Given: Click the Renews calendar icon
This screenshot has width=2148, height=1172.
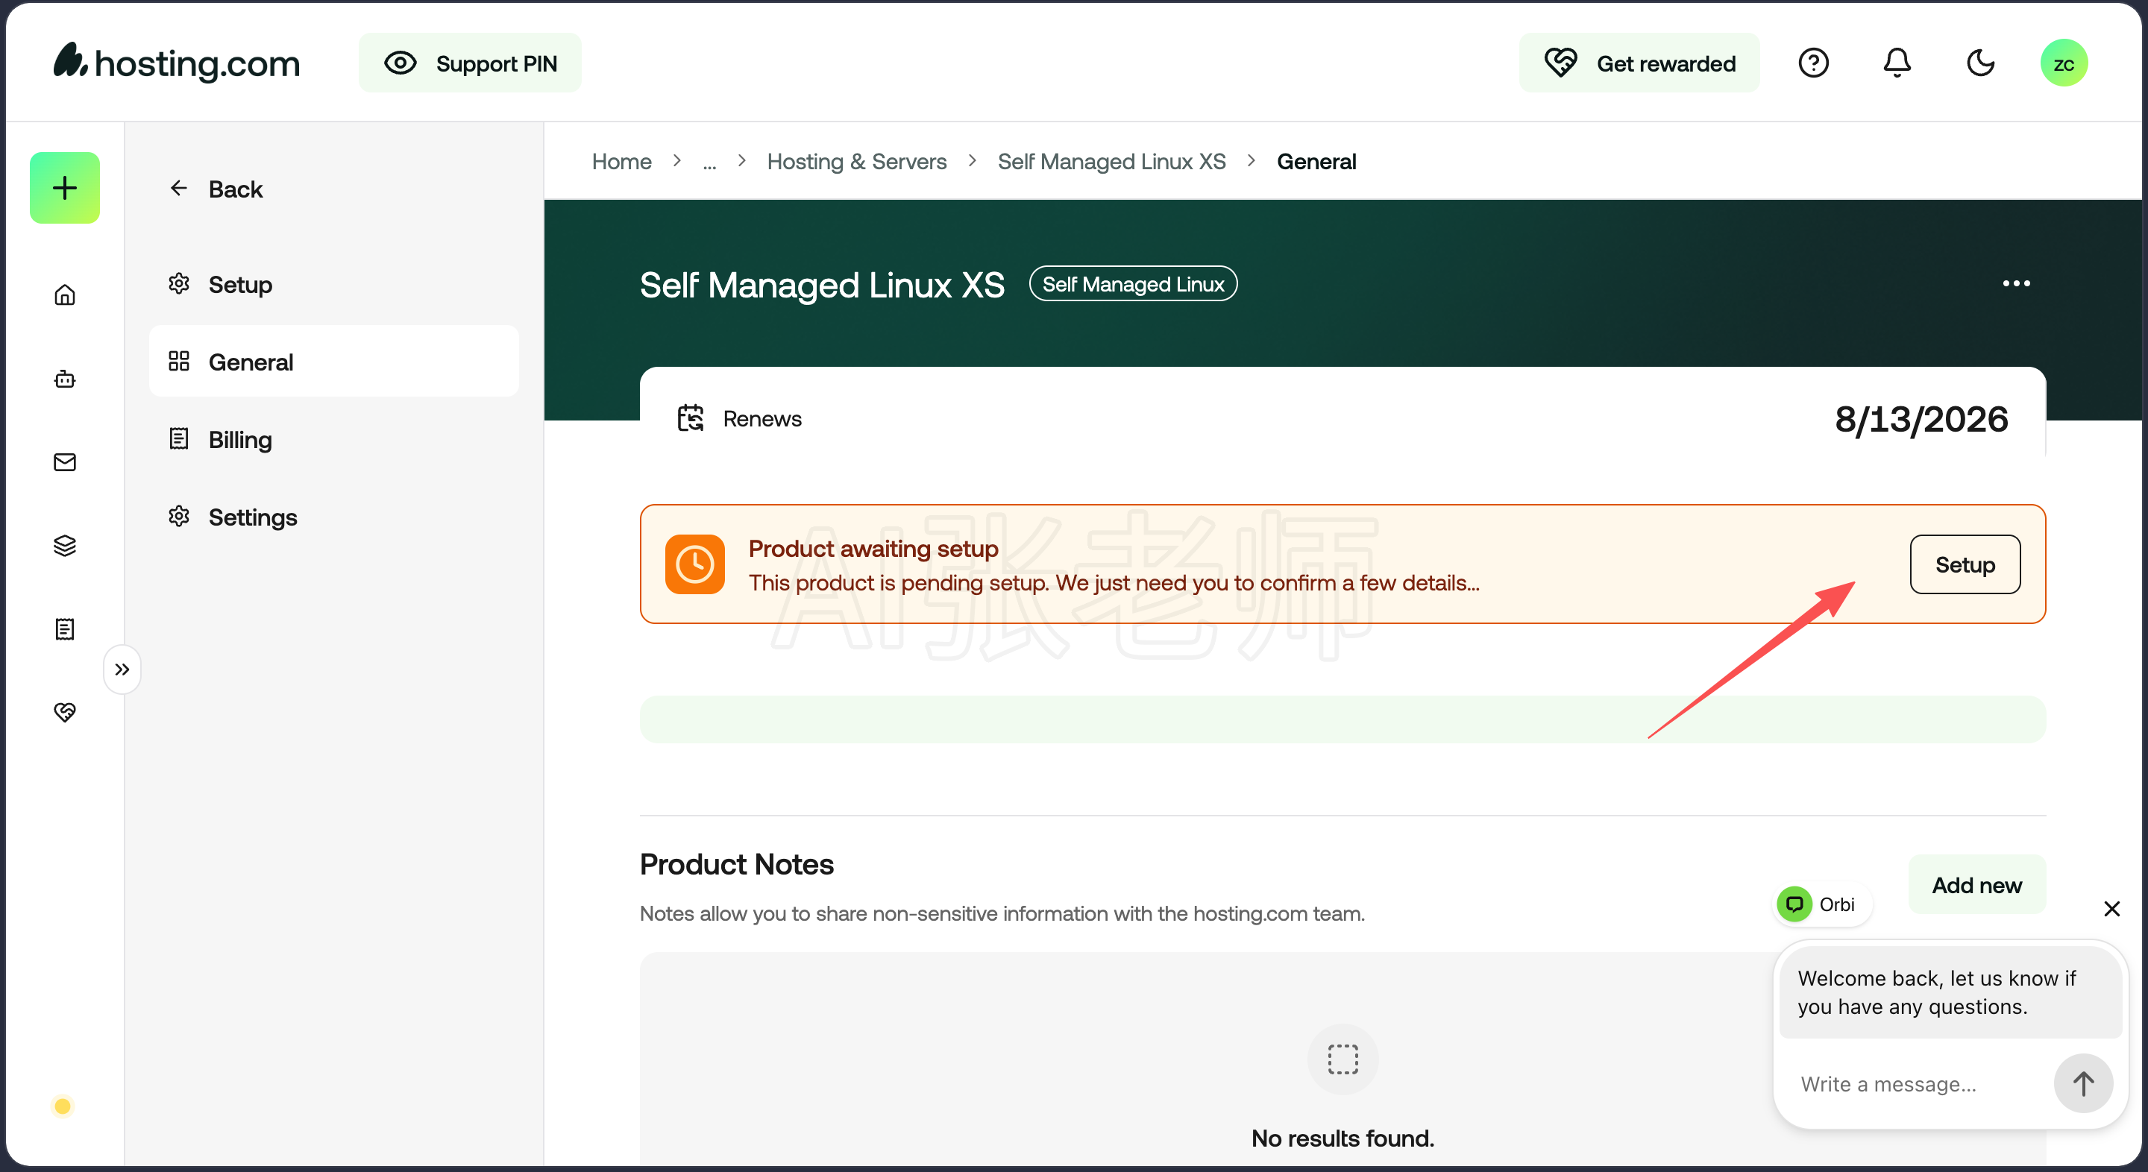Looking at the screenshot, I should tap(691, 418).
